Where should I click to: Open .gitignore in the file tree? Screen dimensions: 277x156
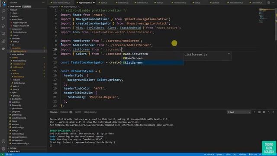[16, 112]
